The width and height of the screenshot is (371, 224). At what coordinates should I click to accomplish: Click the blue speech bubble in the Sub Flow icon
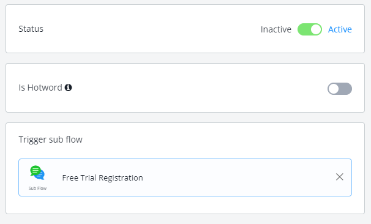[x=40, y=175]
